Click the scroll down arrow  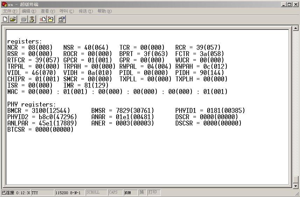[x=295, y=186]
